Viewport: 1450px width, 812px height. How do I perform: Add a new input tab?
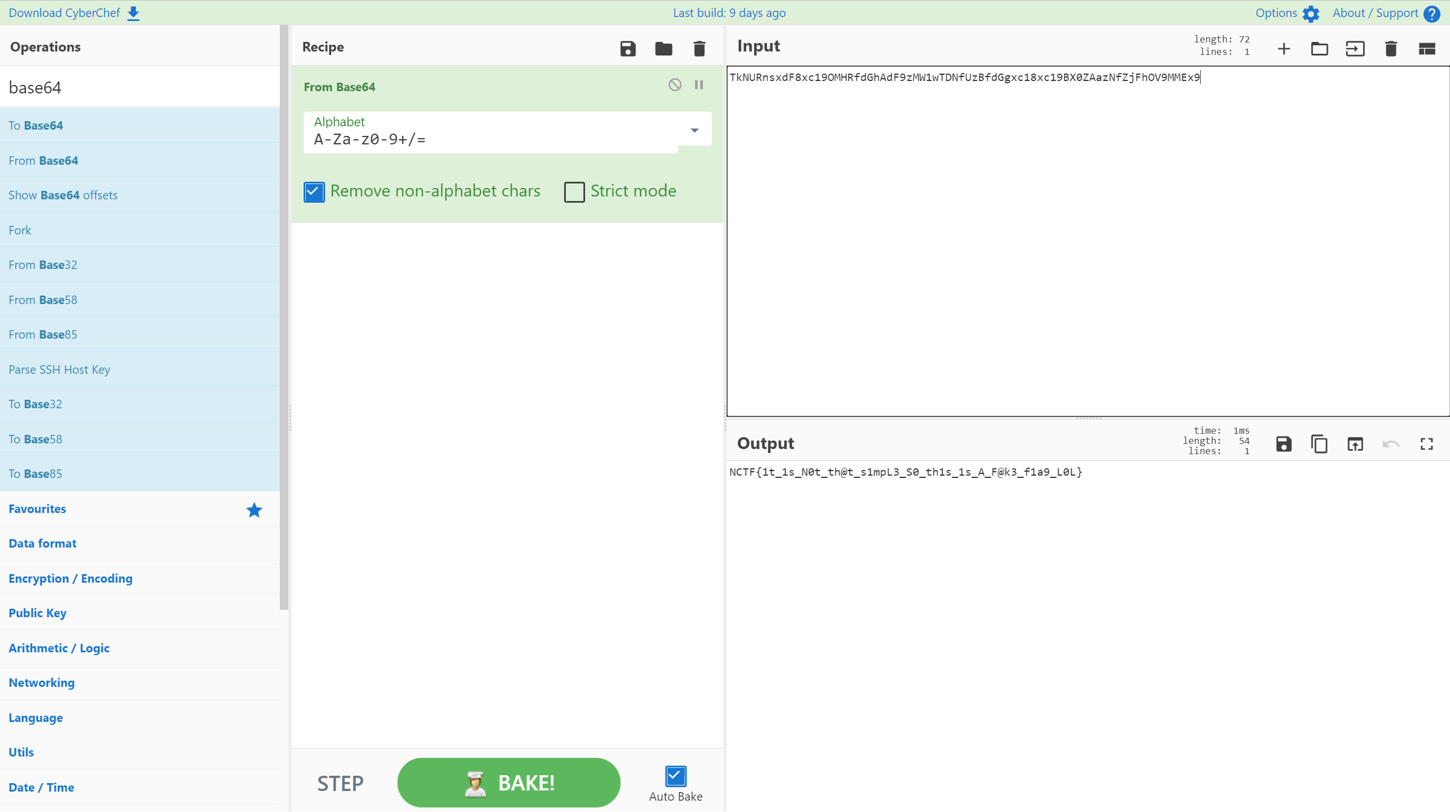tap(1283, 49)
